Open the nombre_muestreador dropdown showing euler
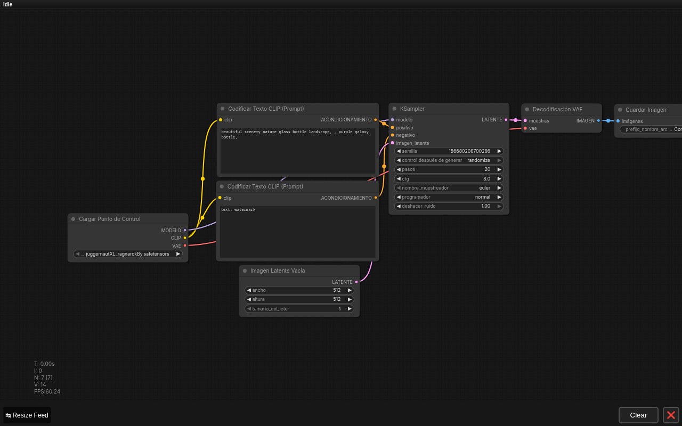This screenshot has height=426, width=682. pos(449,188)
